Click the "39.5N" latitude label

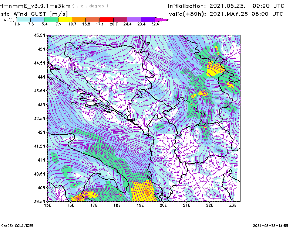pos(40,202)
